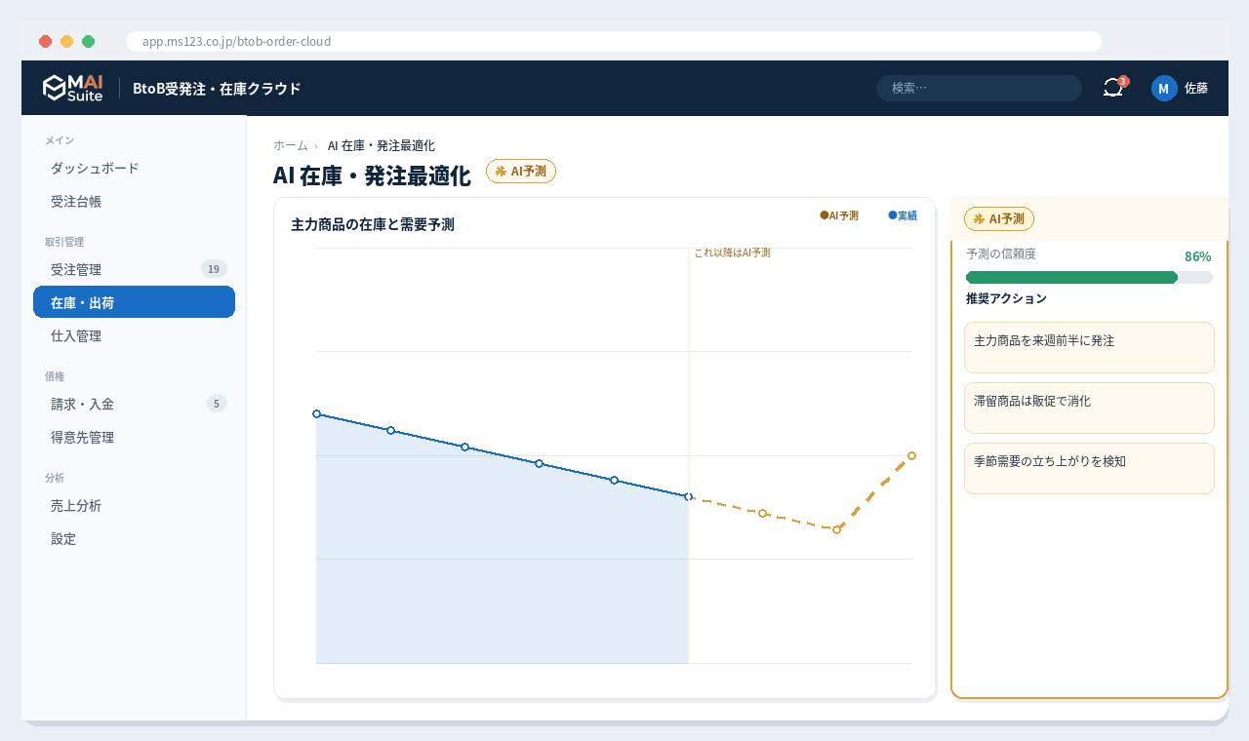
Task: Click the 5 badge on 請求・入金
Action: click(217, 403)
